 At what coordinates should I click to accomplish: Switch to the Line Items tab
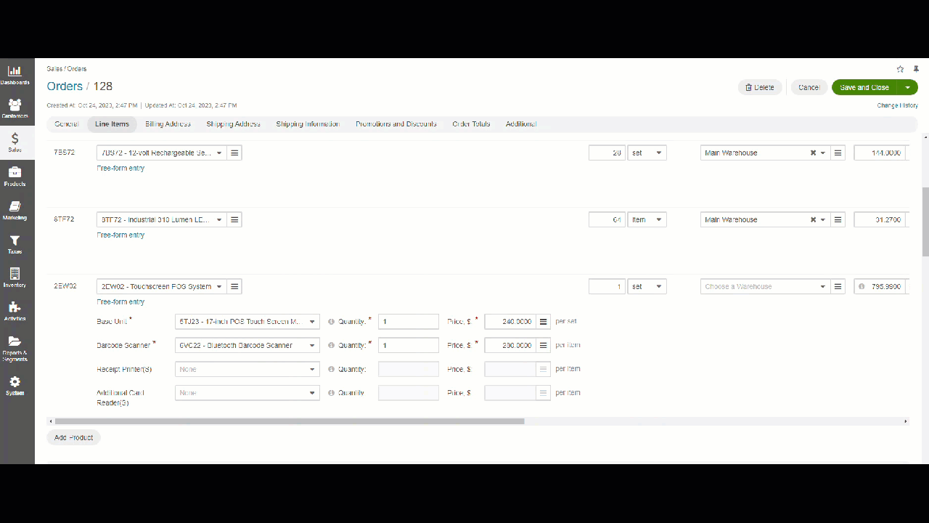(112, 124)
